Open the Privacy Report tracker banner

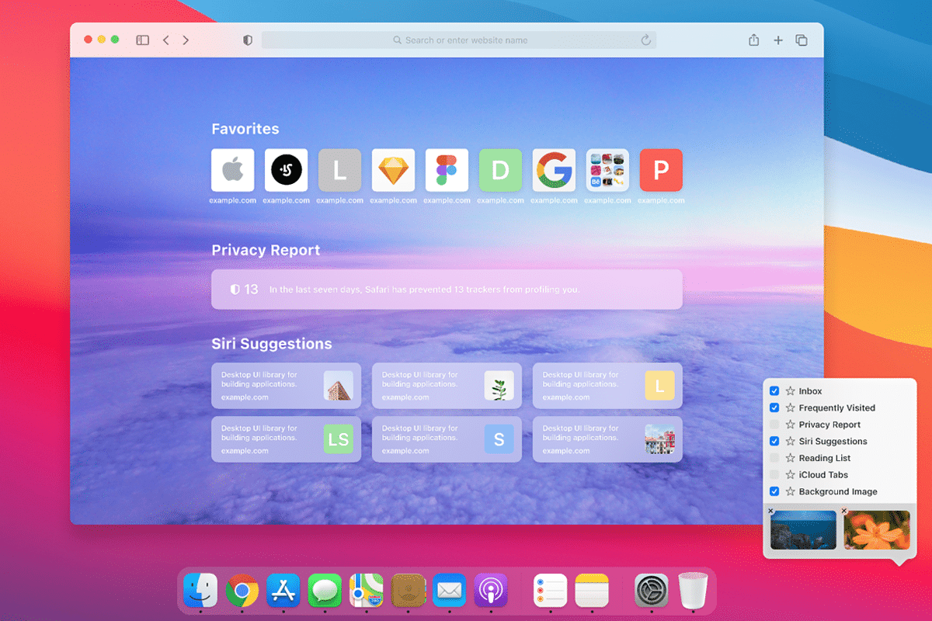pos(447,290)
